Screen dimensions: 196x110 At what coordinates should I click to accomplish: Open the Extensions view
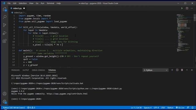pyautogui.click(x=5, y=41)
